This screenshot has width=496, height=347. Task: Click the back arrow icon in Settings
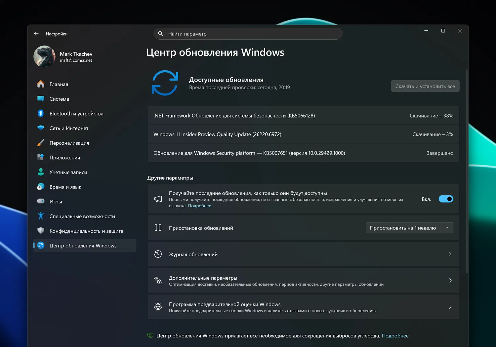pos(36,34)
